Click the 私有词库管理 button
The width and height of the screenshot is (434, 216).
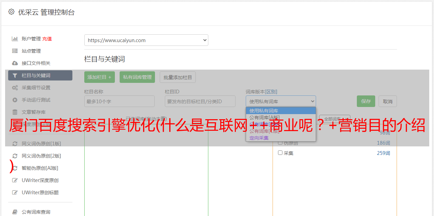click(x=137, y=77)
